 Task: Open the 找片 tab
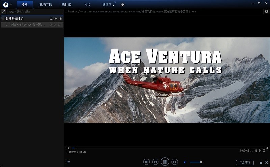(87, 5)
